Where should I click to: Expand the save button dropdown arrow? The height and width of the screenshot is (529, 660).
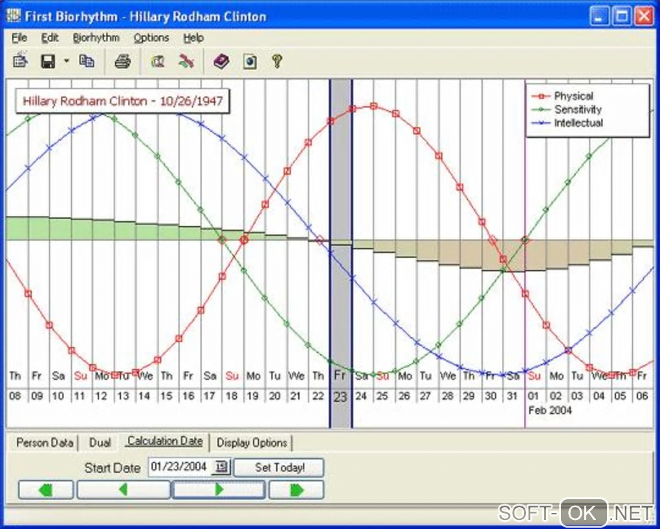point(67,61)
